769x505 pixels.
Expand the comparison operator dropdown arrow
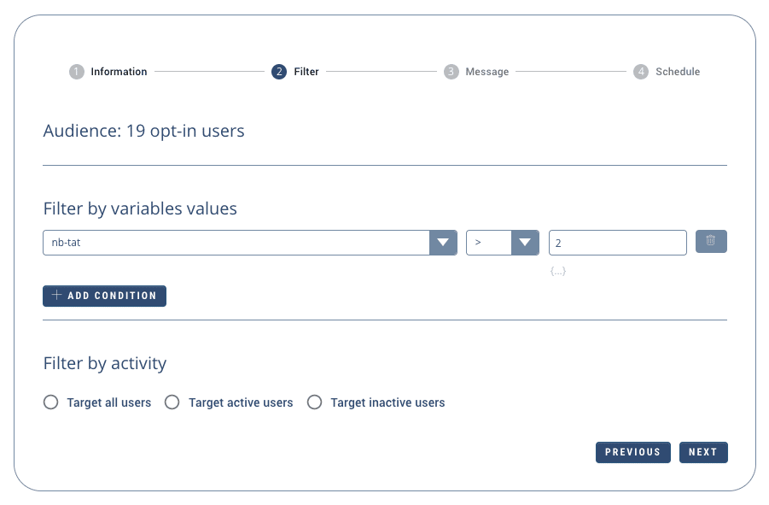click(525, 243)
